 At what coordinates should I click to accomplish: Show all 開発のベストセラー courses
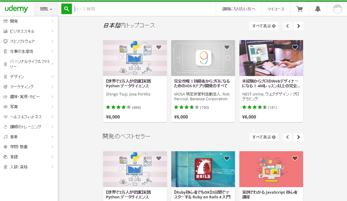(x=264, y=137)
